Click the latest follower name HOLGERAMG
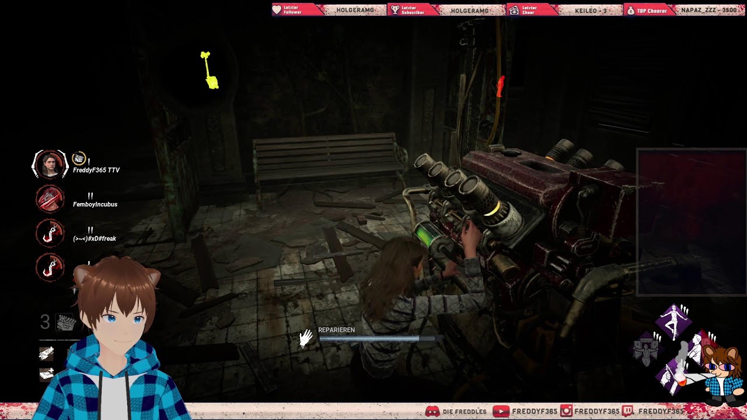This screenshot has height=420, width=747. click(x=355, y=10)
